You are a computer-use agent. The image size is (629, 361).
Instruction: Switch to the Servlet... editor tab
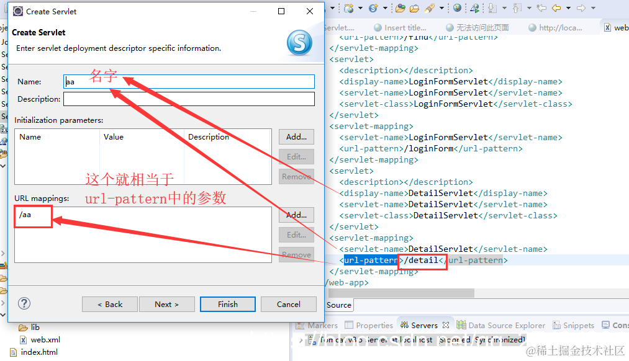340,28
